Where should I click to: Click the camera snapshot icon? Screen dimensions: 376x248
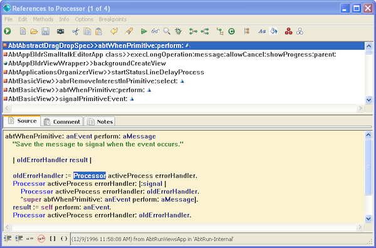(60, 31)
